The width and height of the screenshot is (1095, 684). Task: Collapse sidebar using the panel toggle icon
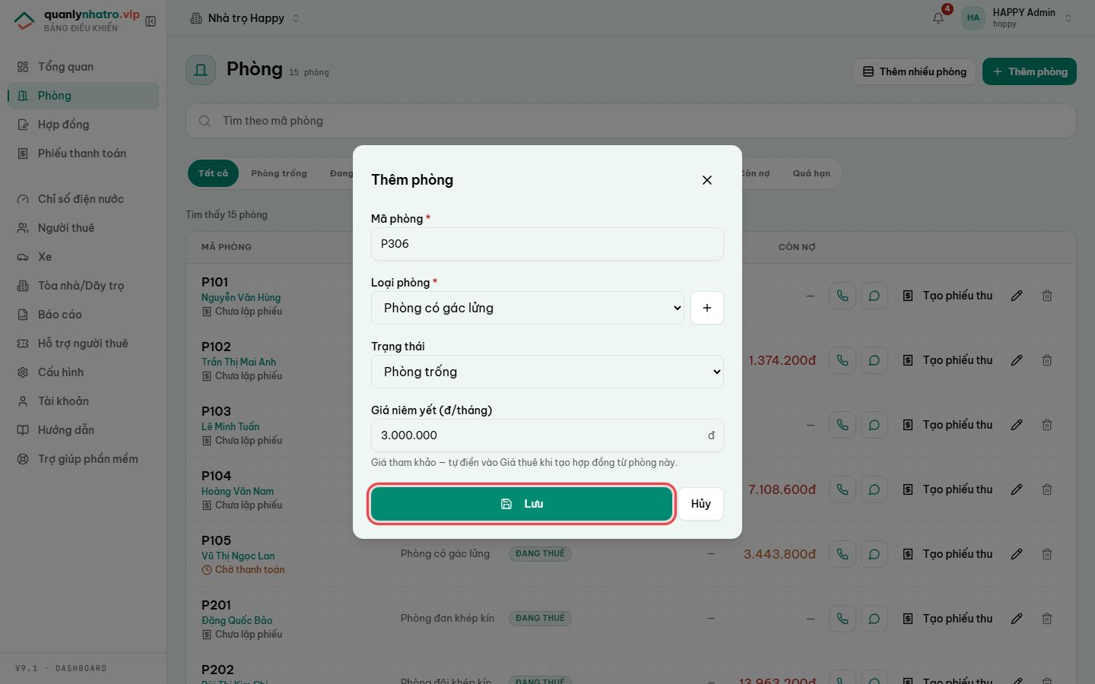point(151,21)
